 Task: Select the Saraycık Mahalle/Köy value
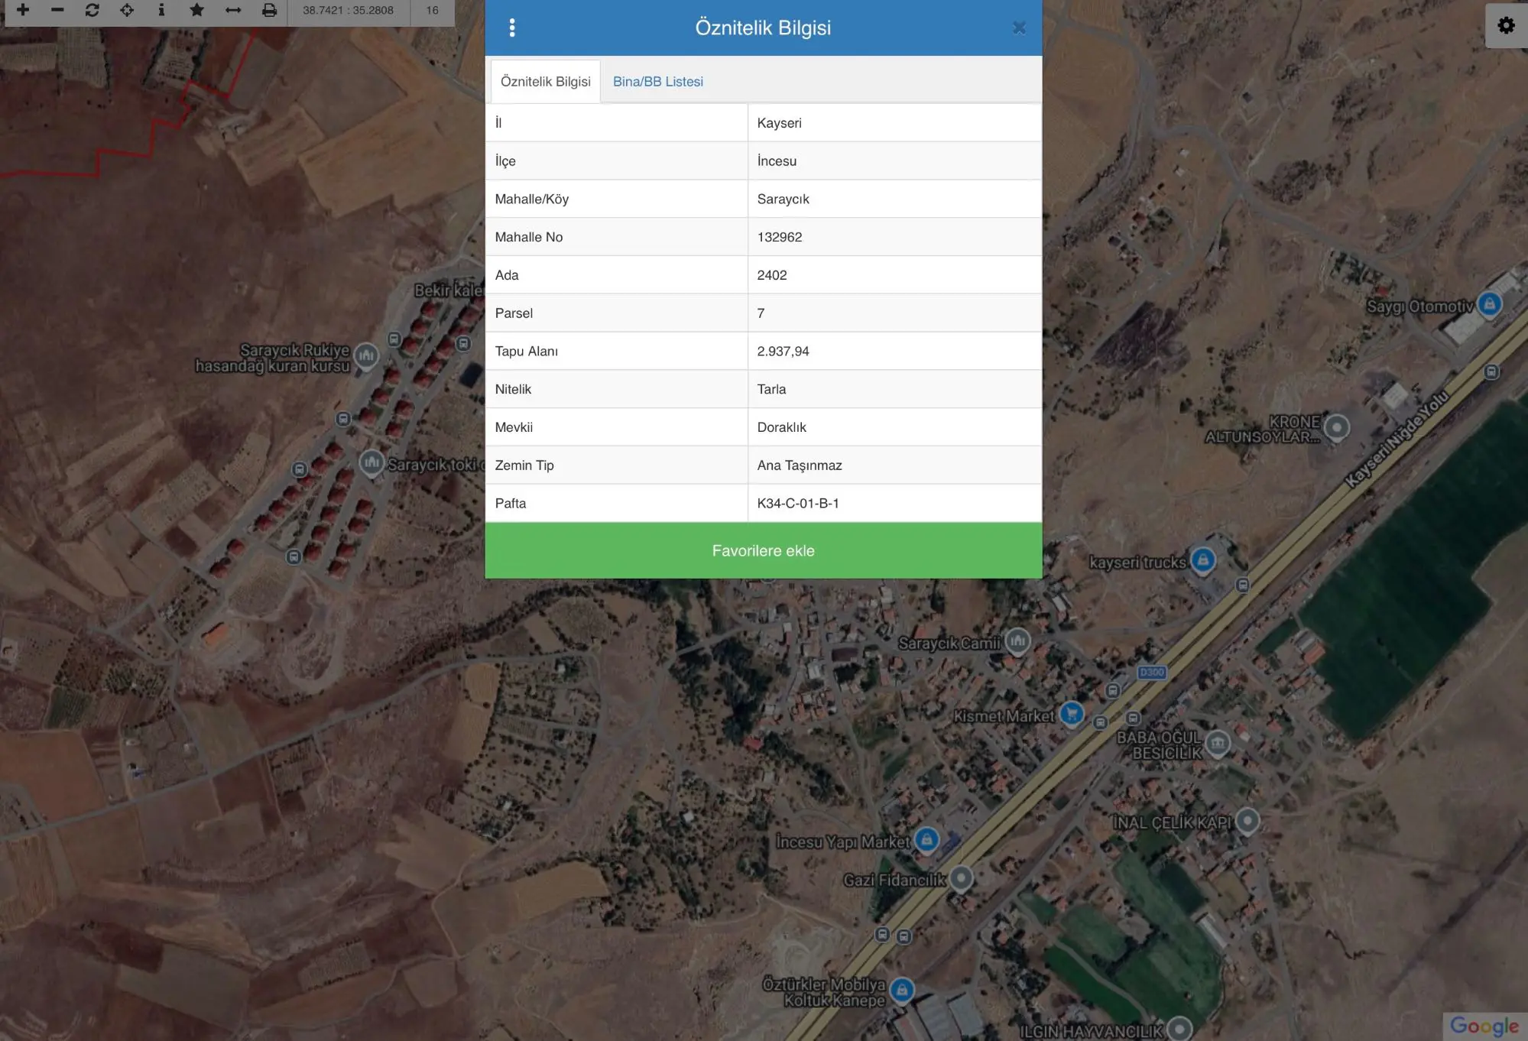pos(783,199)
